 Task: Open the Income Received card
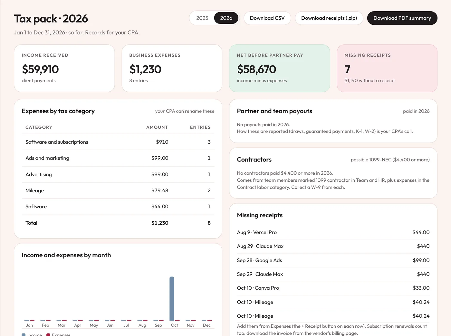click(x=64, y=68)
